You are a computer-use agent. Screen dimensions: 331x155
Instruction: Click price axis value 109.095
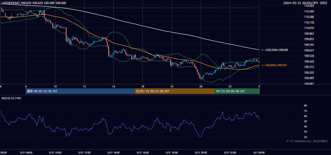(309, 78)
